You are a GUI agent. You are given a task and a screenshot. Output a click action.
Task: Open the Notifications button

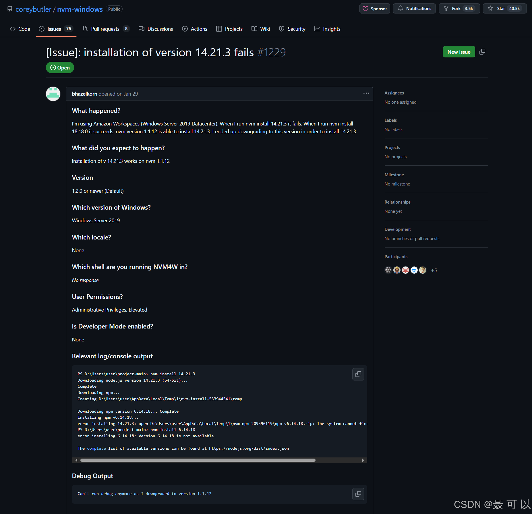click(x=414, y=9)
